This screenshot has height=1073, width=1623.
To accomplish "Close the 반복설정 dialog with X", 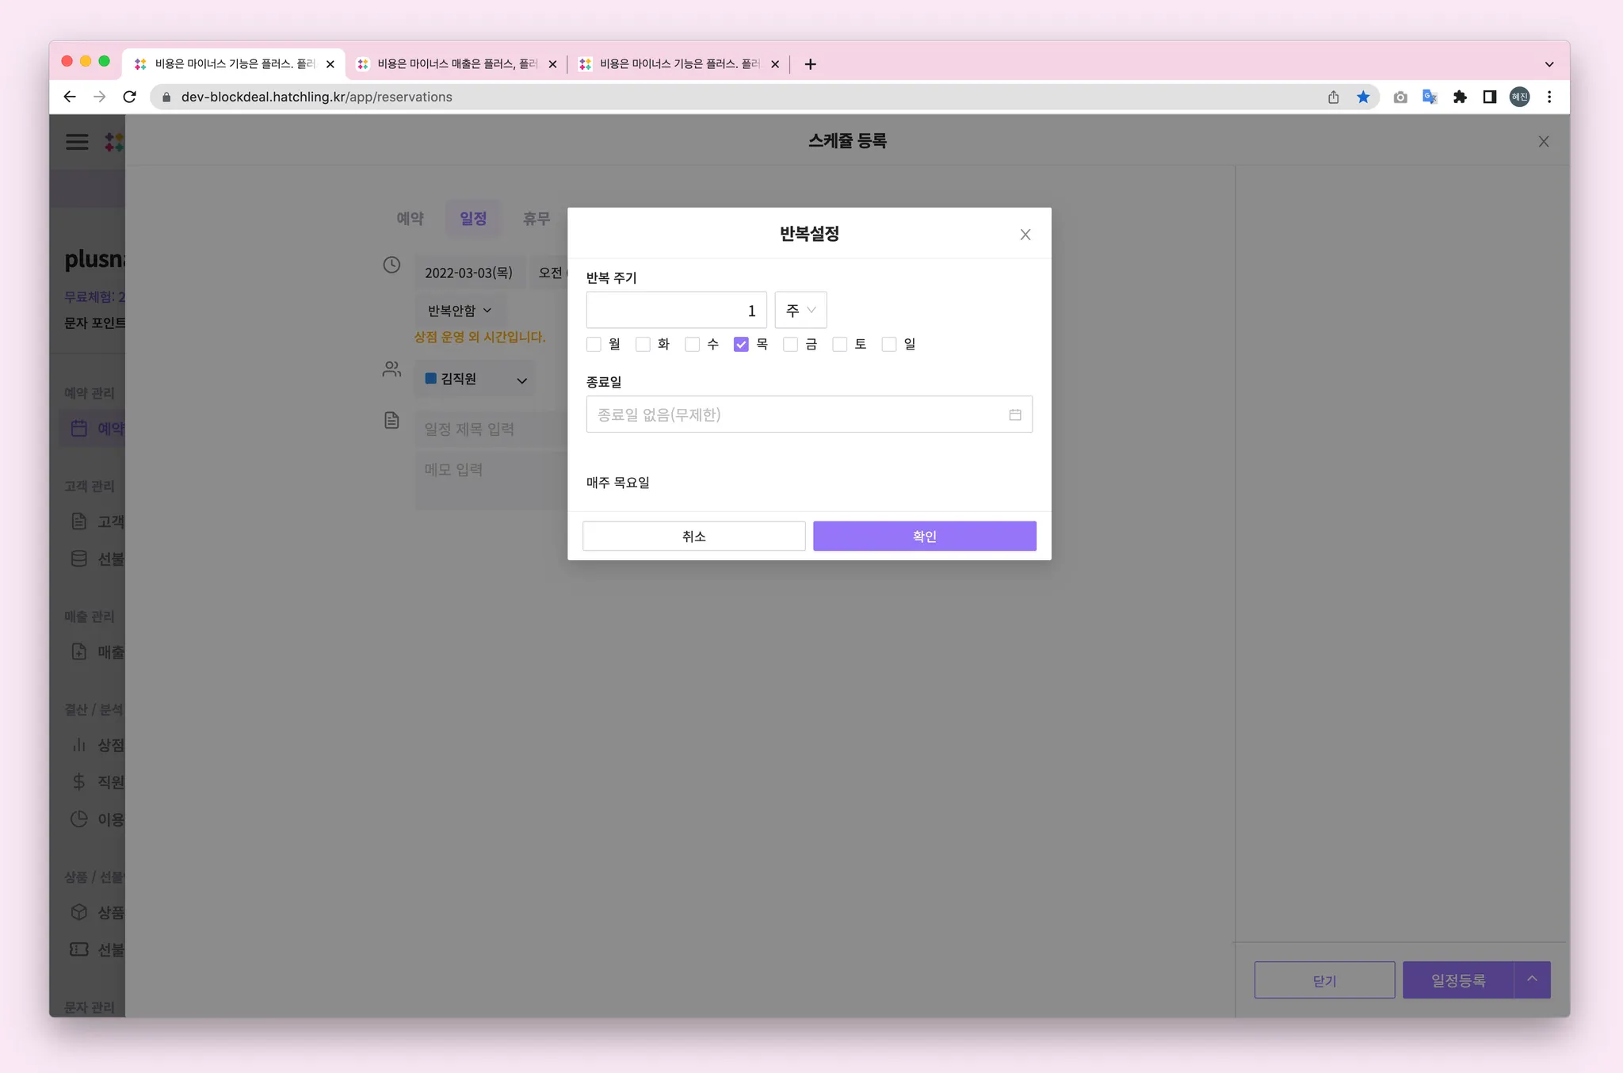I will (x=1025, y=235).
